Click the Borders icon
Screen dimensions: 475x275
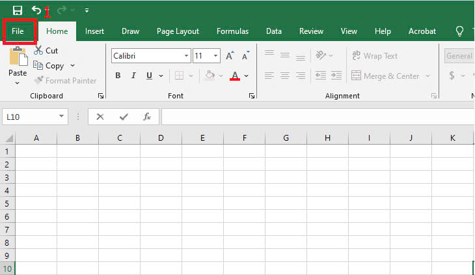coord(179,76)
